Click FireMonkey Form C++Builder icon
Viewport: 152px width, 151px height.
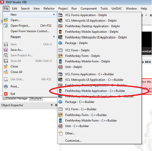tap(60, 115)
